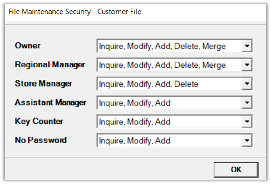Open the Store Manager dropdown arrow
This screenshot has height=184, width=271.
pos(247,84)
